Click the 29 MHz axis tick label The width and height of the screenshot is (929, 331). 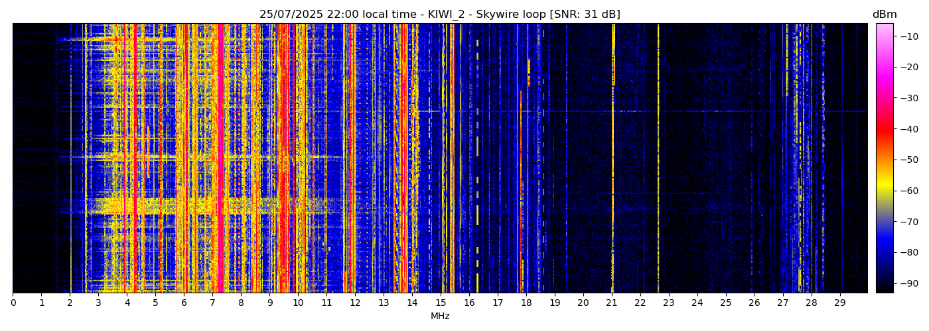pyautogui.click(x=839, y=303)
